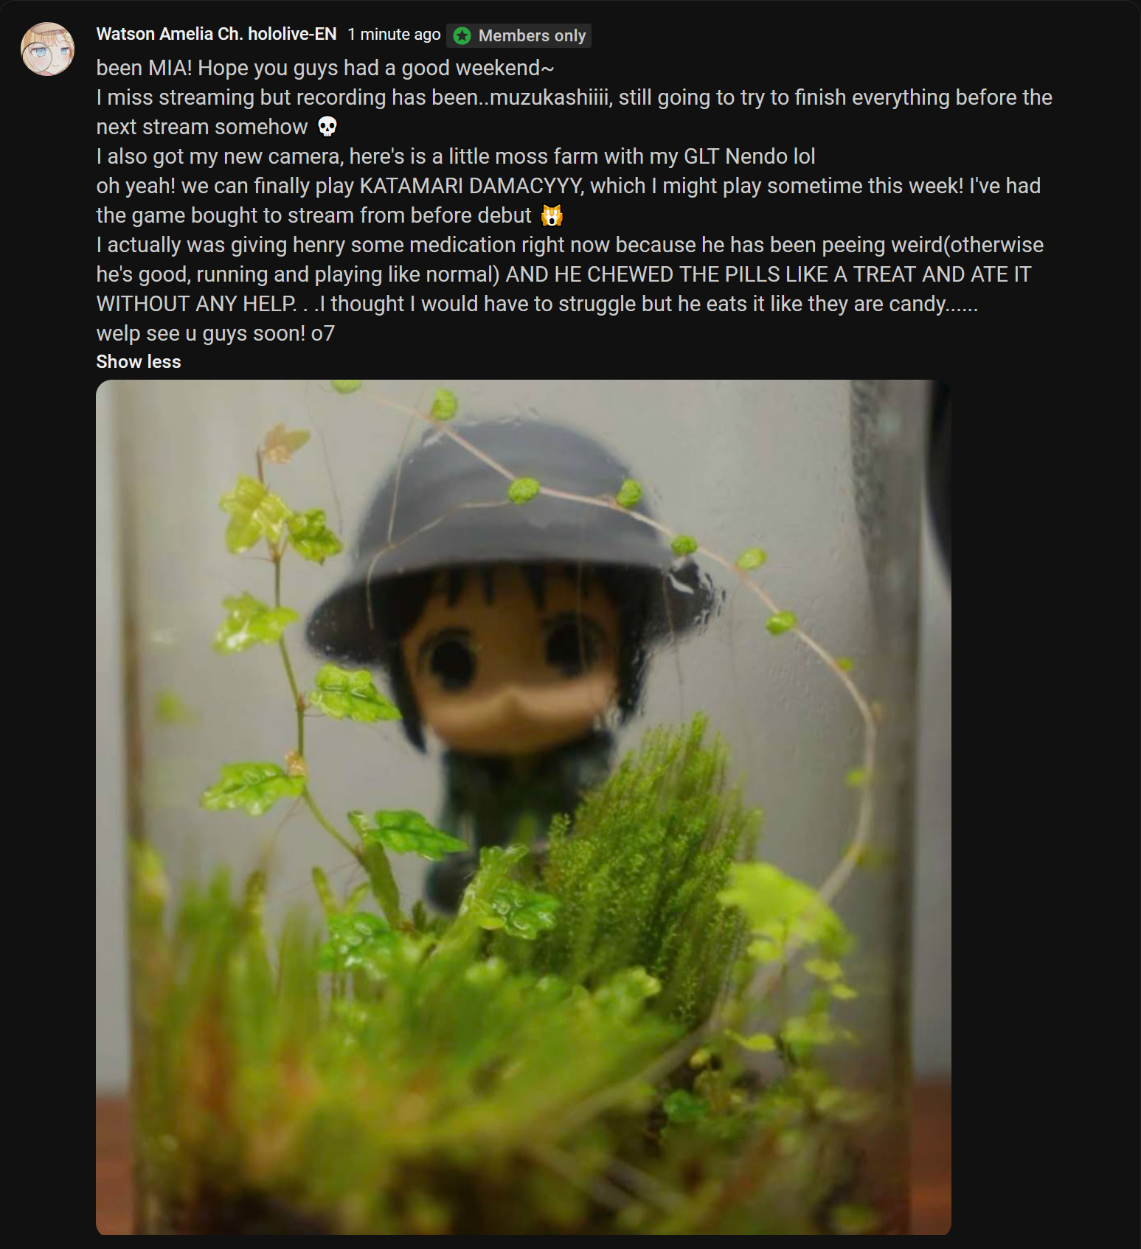Viewport: 1141px width, 1249px height.
Task: Click the skull emoji after "somehow"
Action: coord(327,127)
